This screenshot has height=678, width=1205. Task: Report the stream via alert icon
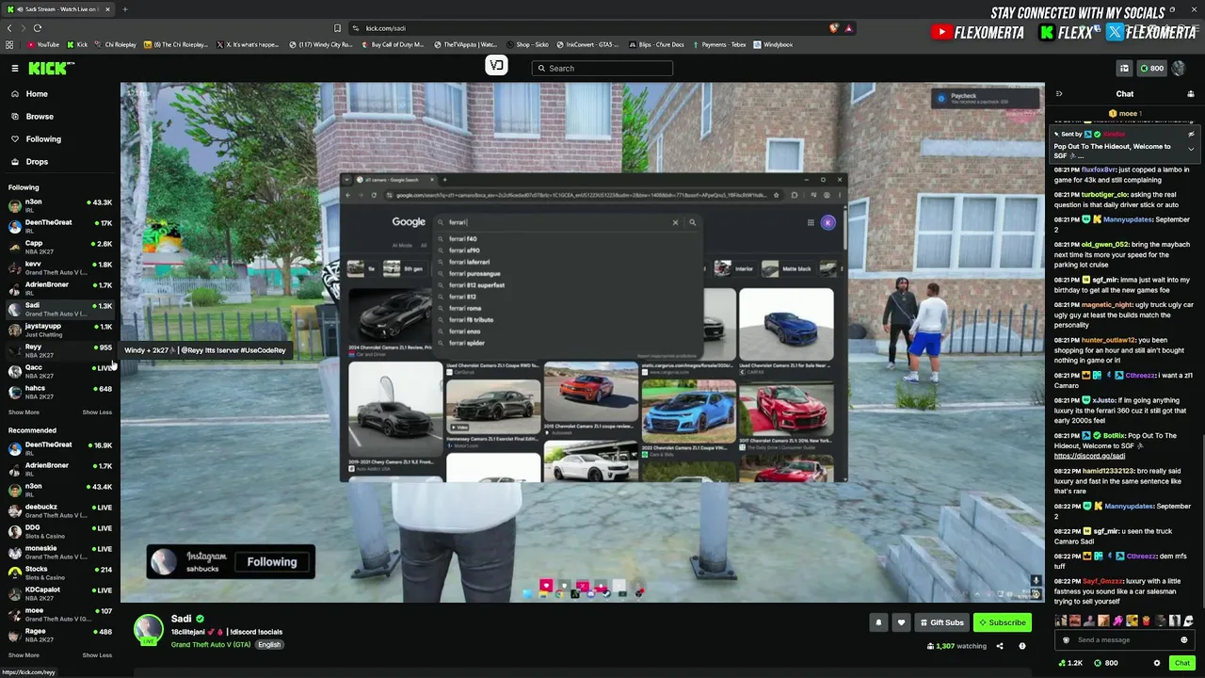click(x=1022, y=646)
